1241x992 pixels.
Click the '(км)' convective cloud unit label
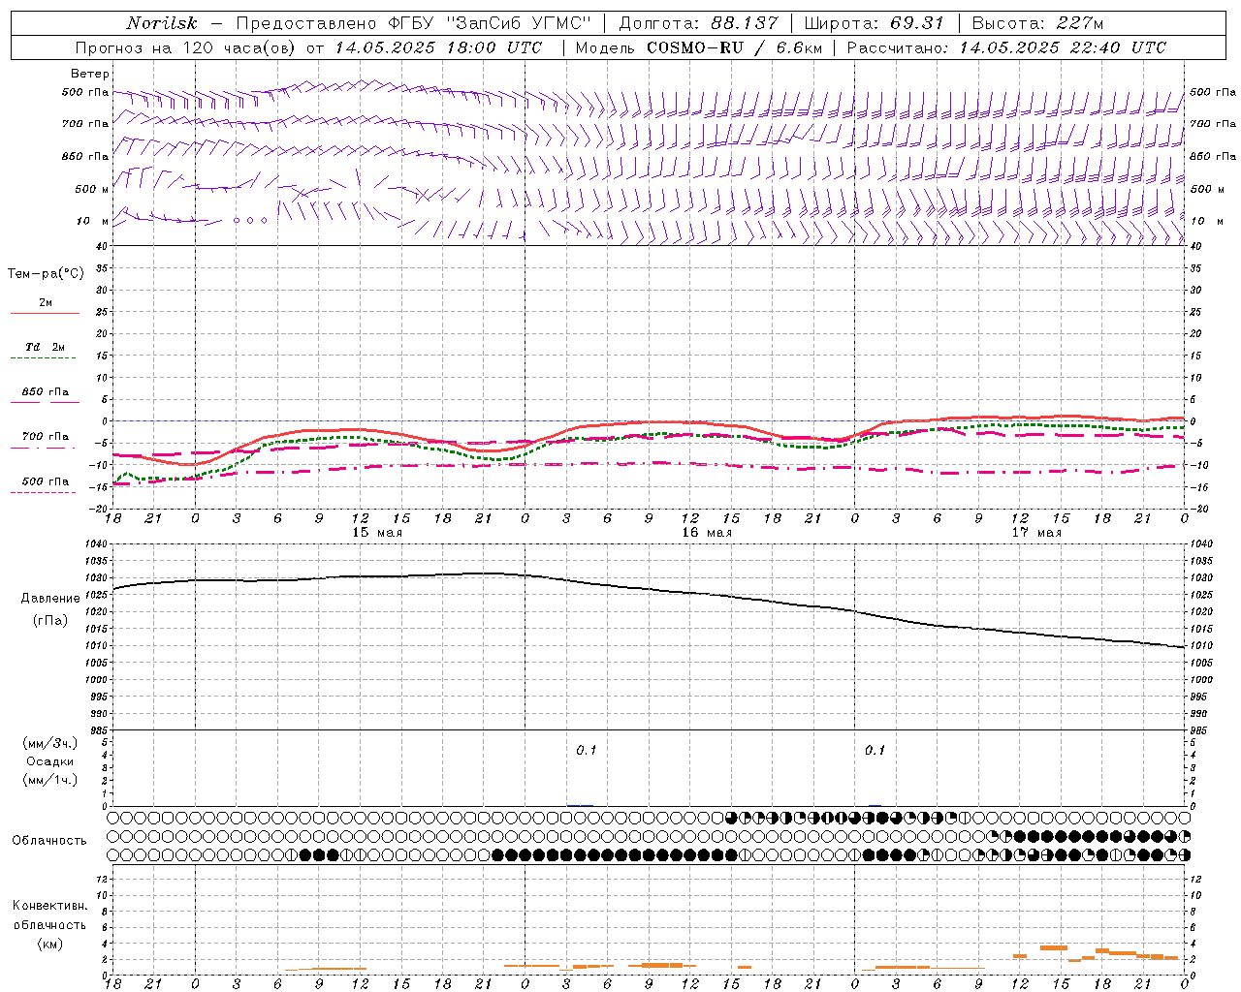tap(50, 944)
